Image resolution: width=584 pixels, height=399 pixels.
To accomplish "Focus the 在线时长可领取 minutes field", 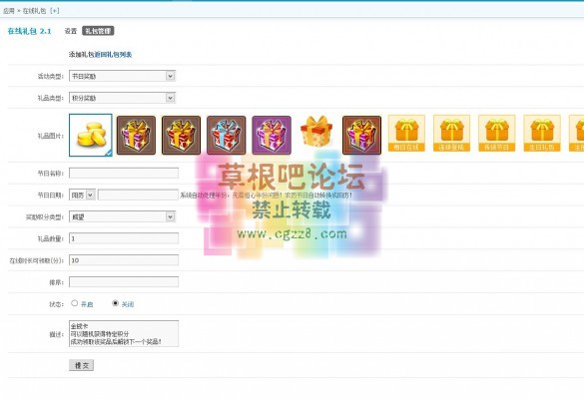I will point(124,260).
